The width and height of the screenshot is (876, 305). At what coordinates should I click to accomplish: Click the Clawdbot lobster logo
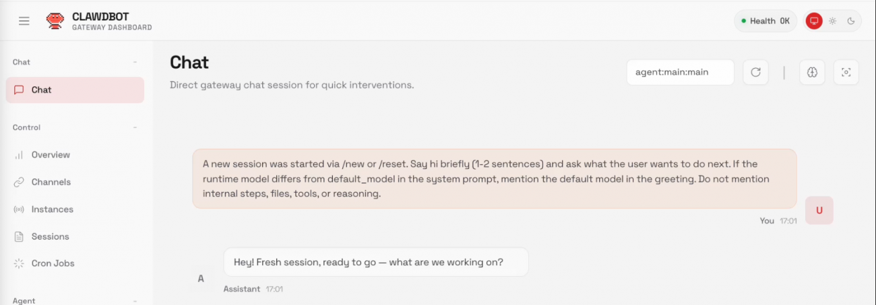55,21
